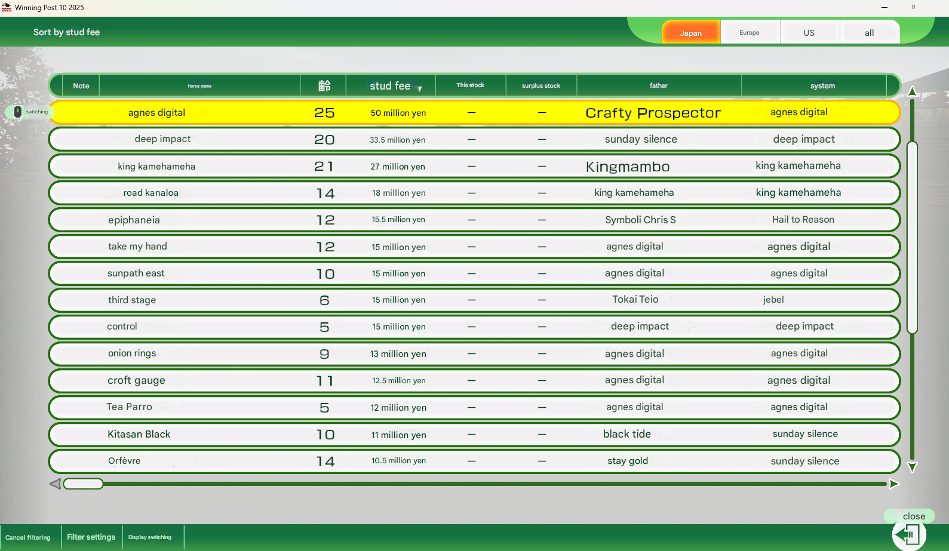The width and height of the screenshot is (949, 551).
Task: Select the sunpath east stallion row
Action: coord(474,273)
